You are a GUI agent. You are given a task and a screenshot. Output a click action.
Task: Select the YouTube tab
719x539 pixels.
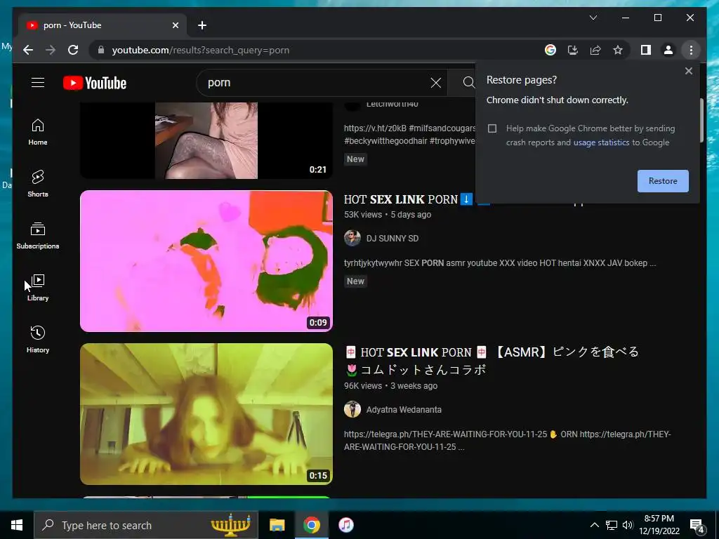point(103,25)
